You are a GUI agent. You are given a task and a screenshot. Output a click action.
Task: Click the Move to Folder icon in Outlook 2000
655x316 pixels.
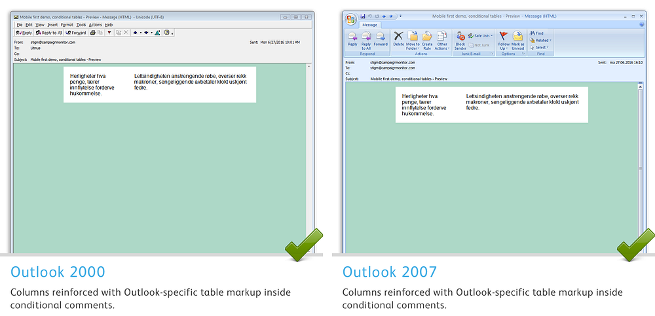119,33
